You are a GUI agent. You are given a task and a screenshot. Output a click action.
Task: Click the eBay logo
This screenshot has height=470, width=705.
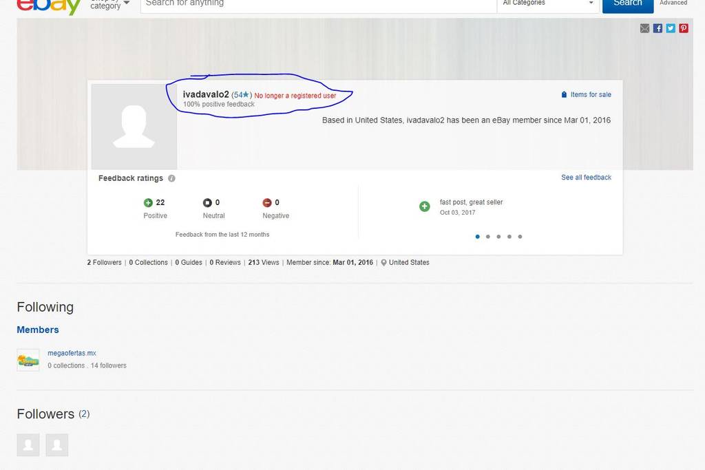click(49, 6)
